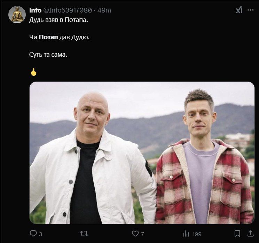The height and width of the screenshot is (243, 259).
Task: Click the middle finger emoji
Action: (x=33, y=72)
